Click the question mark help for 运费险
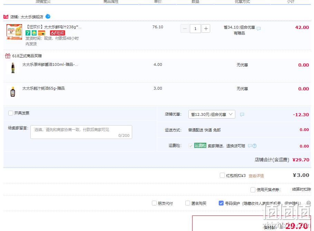The height and width of the screenshot is (231, 314). click(254, 146)
